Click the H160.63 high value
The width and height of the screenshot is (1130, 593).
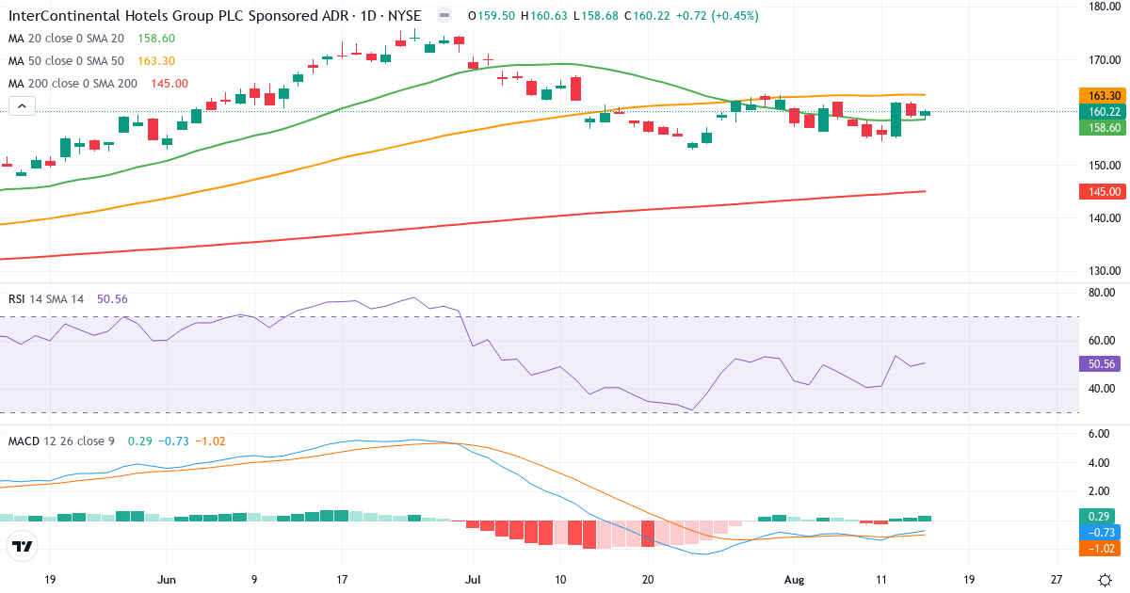coord(543,16)
